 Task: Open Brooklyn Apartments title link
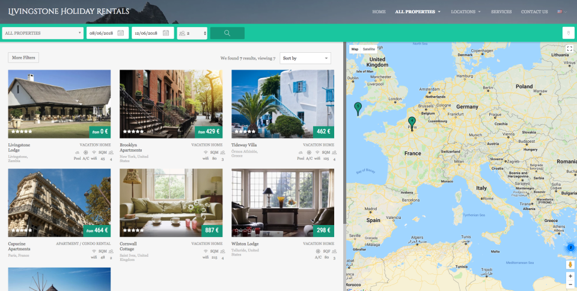point(130,148)
